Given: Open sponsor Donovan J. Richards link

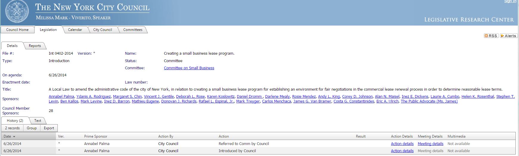Looking at the screenshot, I should 179,101.
